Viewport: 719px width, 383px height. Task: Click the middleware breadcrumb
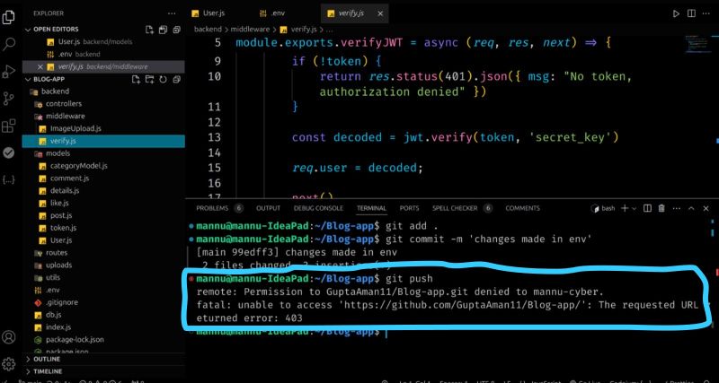click(250, 30)
